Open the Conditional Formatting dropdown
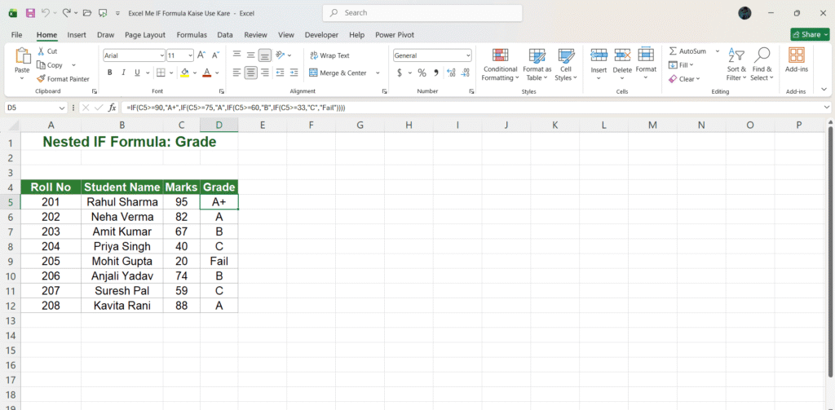 500,64
